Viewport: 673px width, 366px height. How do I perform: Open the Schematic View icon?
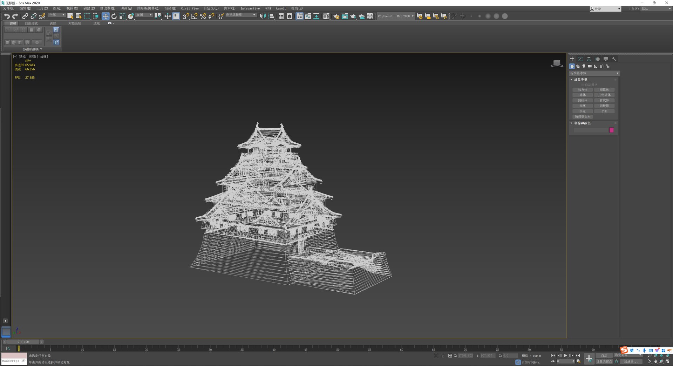(x=316, y=16)
